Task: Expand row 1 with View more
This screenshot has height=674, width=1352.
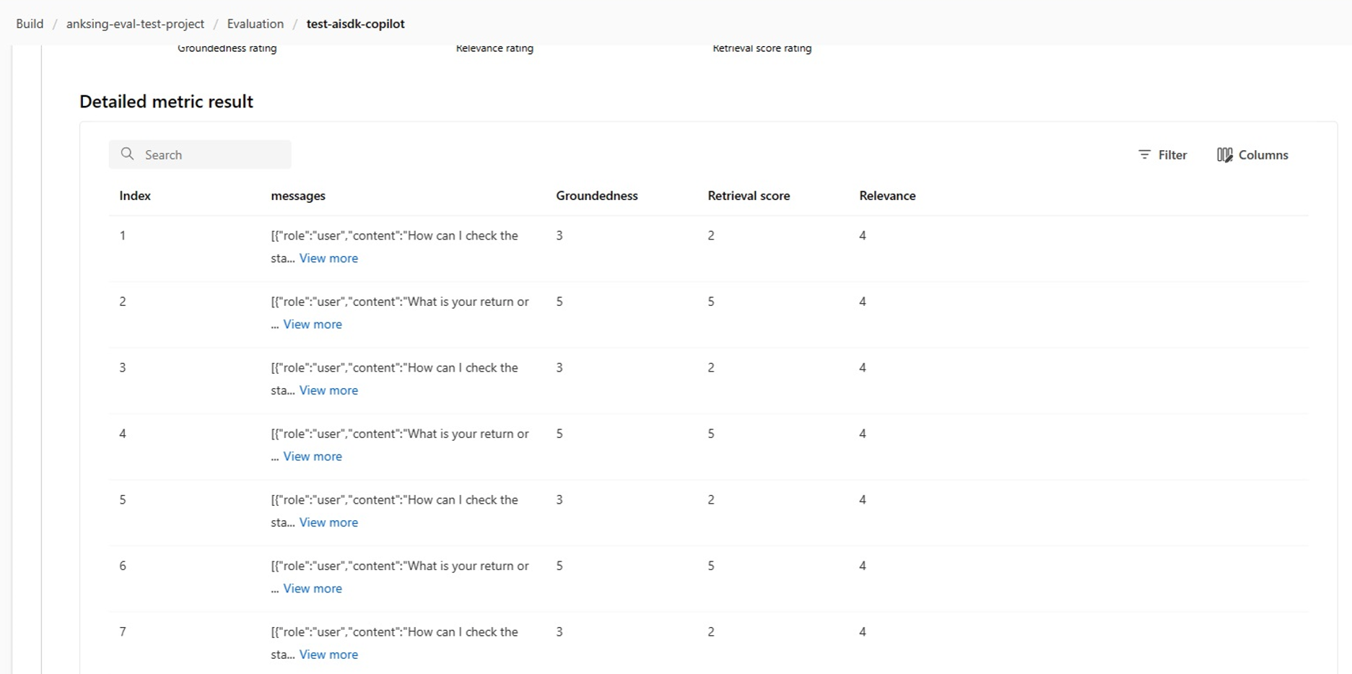Action: [328, 258]
